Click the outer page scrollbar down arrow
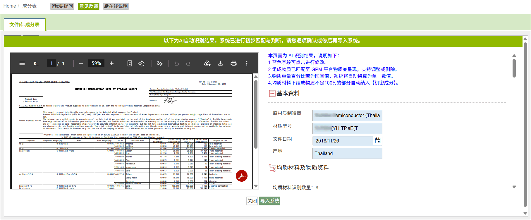Viewport: 531px width, 220px height. (525, 213)
